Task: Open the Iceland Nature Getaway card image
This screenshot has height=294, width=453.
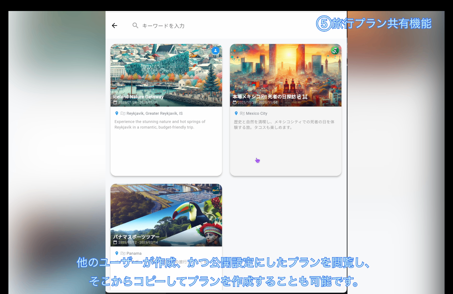Action: pyautogui.click(x=166, y=75)
